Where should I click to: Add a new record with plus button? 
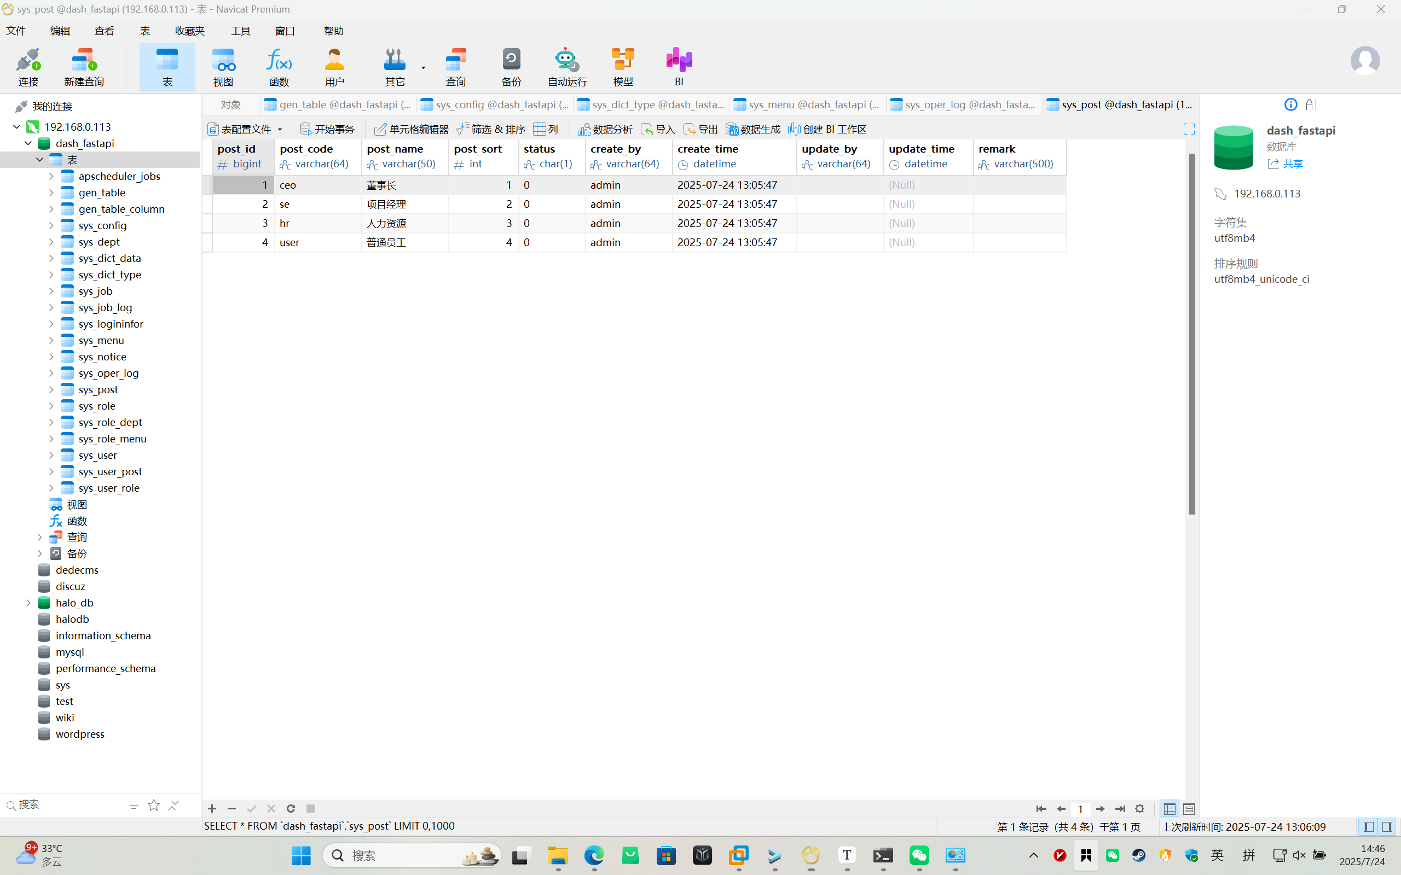212,808
